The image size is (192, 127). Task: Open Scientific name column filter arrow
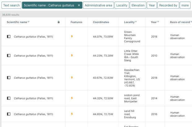(x=29, y=22)
